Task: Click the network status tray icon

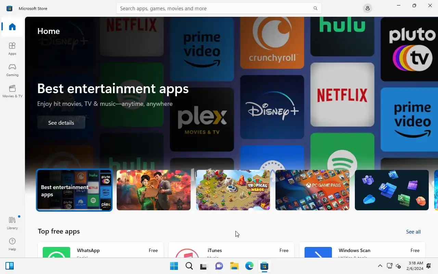Action: [389, 266]
